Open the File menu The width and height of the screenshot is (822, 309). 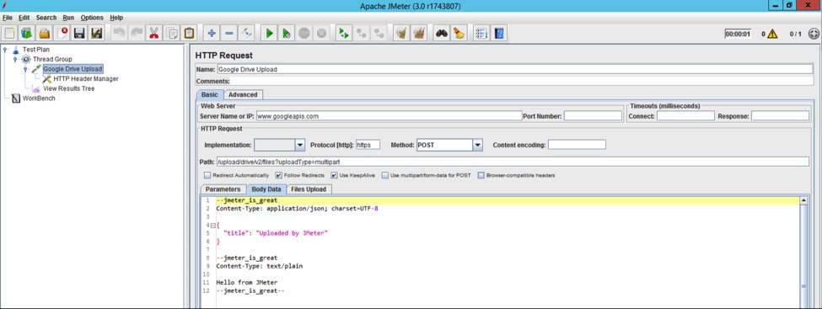click(8, 18)
